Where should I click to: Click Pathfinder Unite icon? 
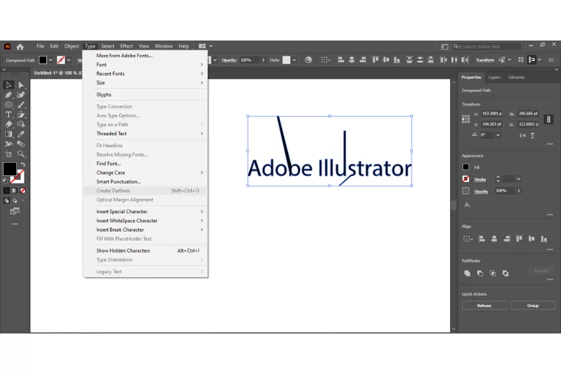467,273
